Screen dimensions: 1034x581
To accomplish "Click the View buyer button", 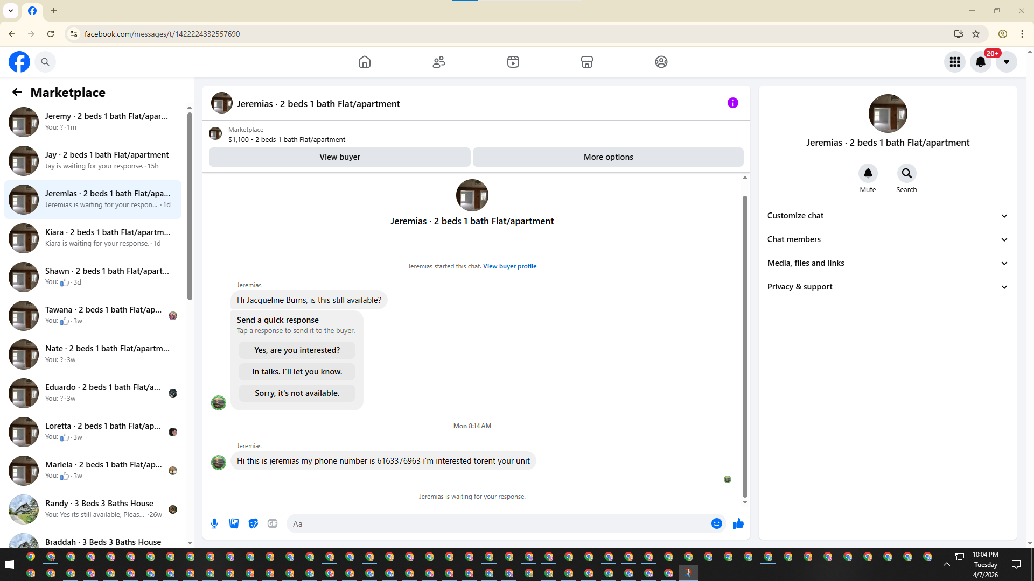I will 340,157.
